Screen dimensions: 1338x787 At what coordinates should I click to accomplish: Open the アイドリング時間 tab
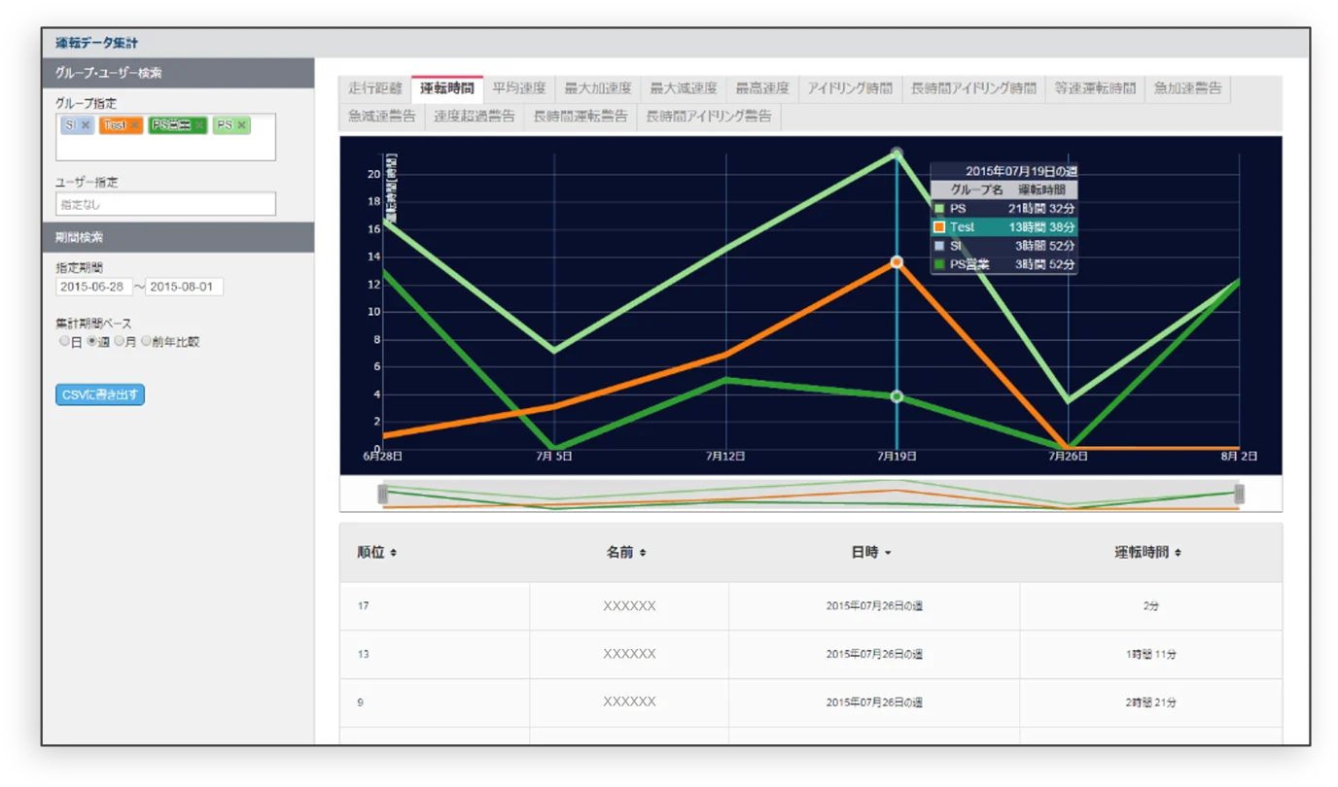(850, 88)
